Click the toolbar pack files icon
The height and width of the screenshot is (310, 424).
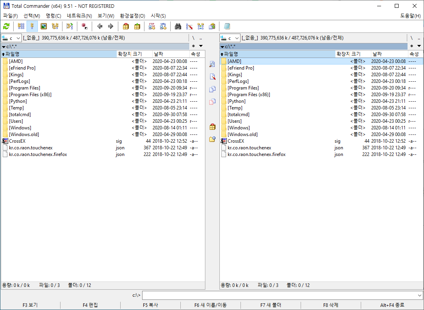click(x=126, y=26)
